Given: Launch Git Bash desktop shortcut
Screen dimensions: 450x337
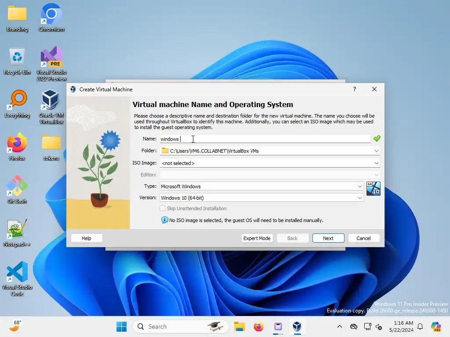Looking at the screenshot, I should point(17,190).
